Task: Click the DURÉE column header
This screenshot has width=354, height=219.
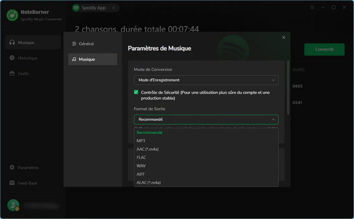Action: (299, 70)
